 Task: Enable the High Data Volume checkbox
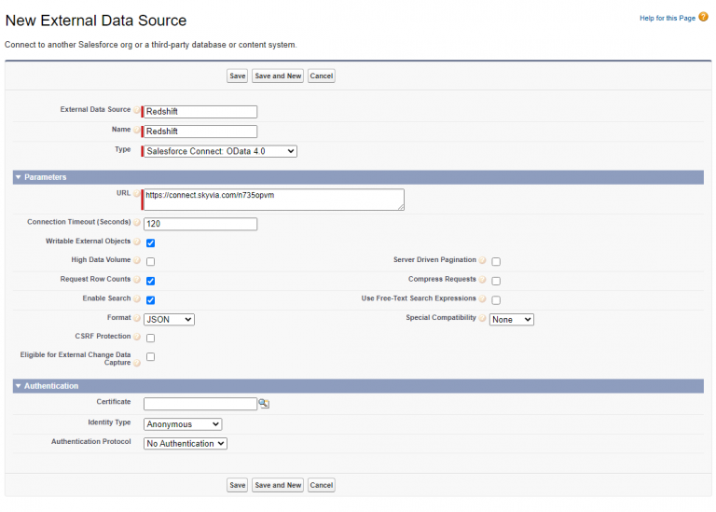[150, 262]
